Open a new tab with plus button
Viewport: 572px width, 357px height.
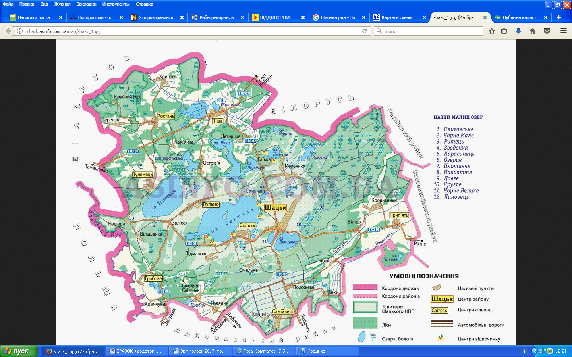click(559, 17)
